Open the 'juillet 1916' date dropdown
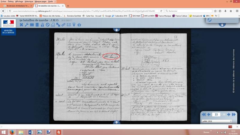 pyautogui.click(x=217, y=121)
